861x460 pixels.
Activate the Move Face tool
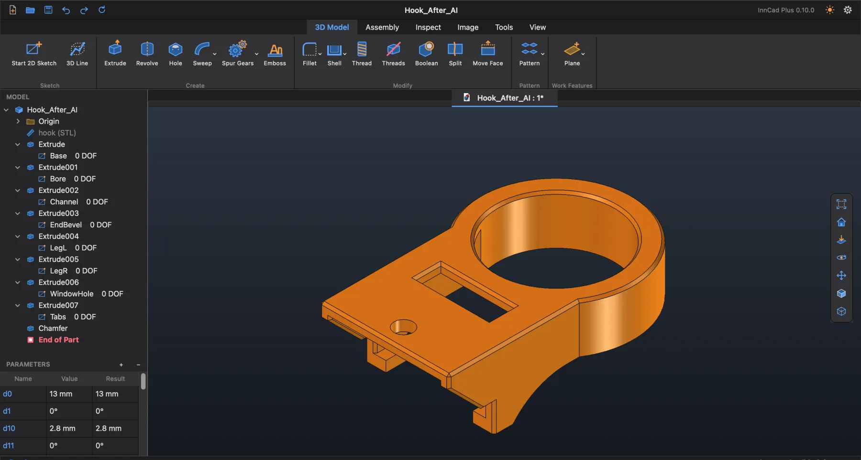point(488,53)
